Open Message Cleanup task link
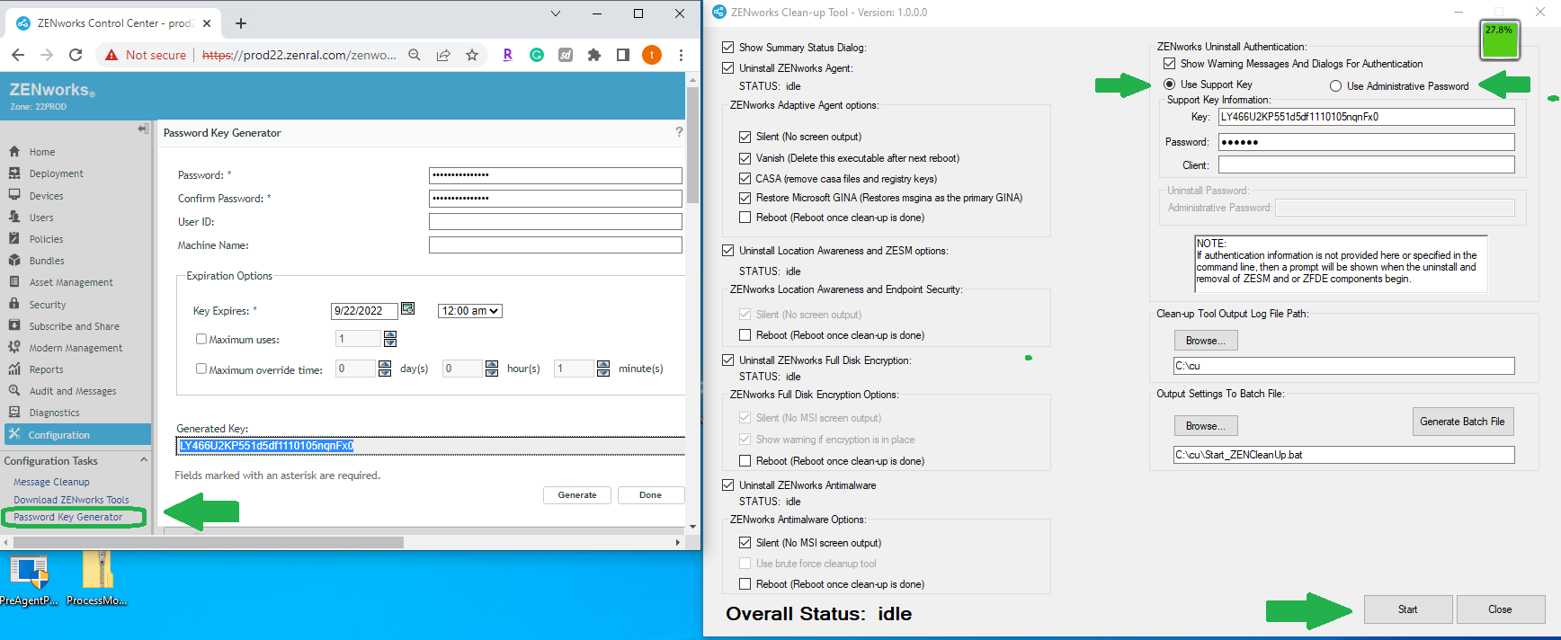 [x=51, y=482]
